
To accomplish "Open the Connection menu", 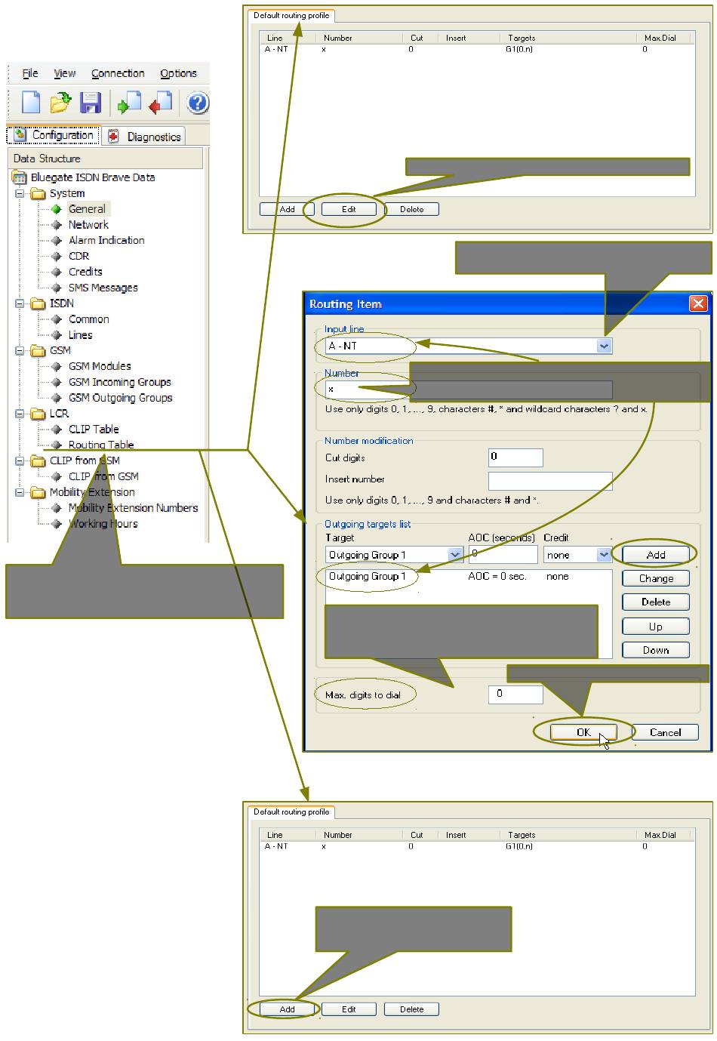I will 118,73.
